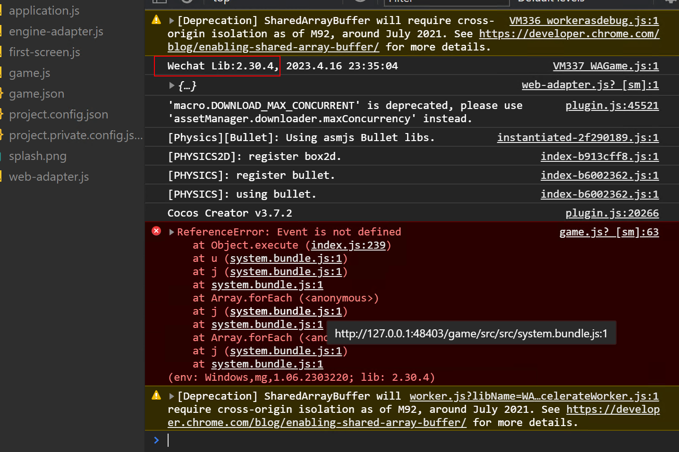Screen dimensions: 679x452
Task: Open the VM337 WAGame.js:1 source link
Action: [x=605, y=66]
